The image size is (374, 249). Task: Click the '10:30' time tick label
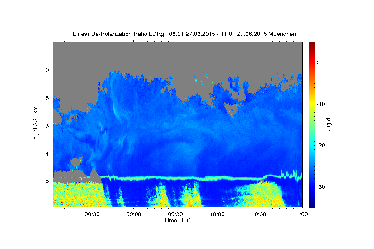tap(259, 214)
